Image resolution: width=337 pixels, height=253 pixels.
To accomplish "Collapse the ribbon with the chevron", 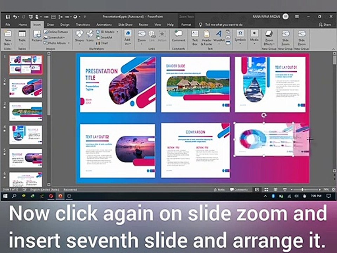I will 333,49.
